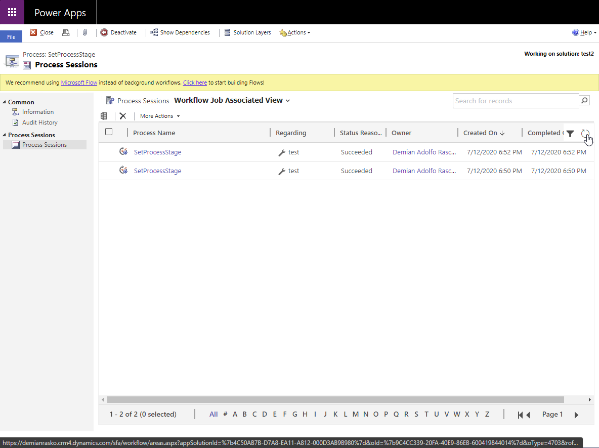Open the Microsoft Flow link
599x448 pixels.
tap(79, 82)
